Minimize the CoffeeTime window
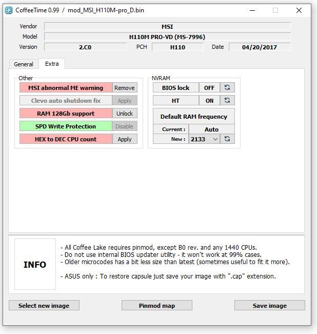Viewport: 317px width, 334px height. pos(252,10)
